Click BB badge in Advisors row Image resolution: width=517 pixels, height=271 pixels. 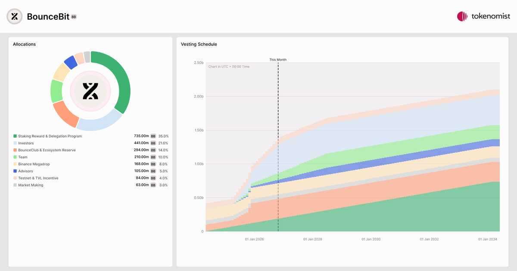(153, 171)
